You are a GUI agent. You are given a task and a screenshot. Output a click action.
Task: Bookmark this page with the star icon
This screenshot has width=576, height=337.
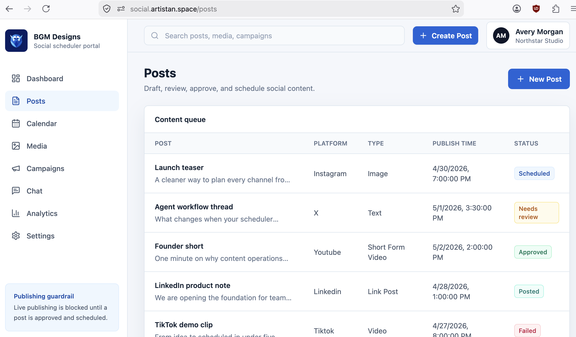click(455, 9)
